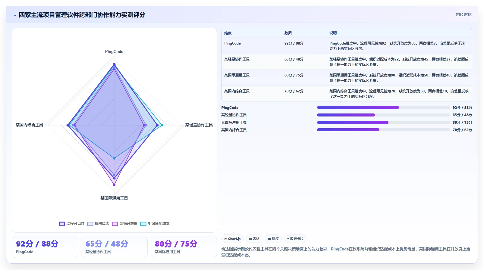Image resolution: width=484 pixels, height=270 pixels.
Task: Select the 65分 / 48分 stat card
Action: [x=114, y=247]
